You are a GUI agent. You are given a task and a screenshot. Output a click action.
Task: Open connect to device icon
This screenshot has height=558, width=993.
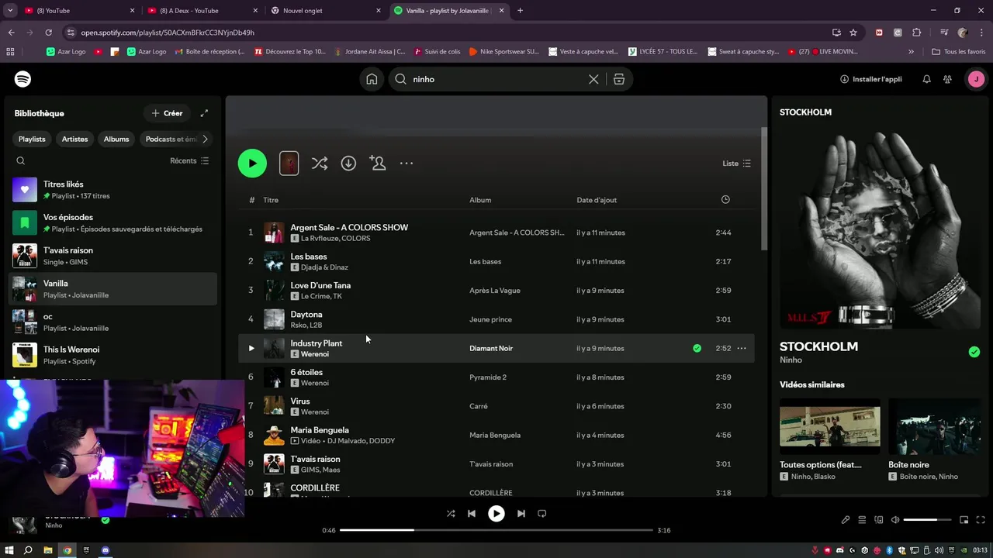coord(879,520)
